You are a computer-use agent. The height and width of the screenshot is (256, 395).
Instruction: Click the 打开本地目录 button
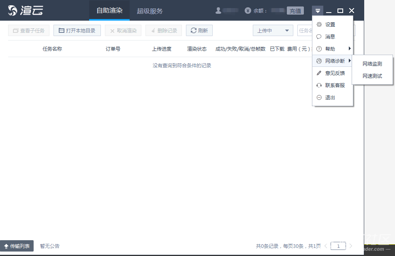[77, 31]
